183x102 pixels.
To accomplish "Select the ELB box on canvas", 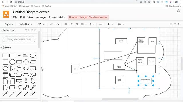I will pyautogui.click(x=75, y=69).
